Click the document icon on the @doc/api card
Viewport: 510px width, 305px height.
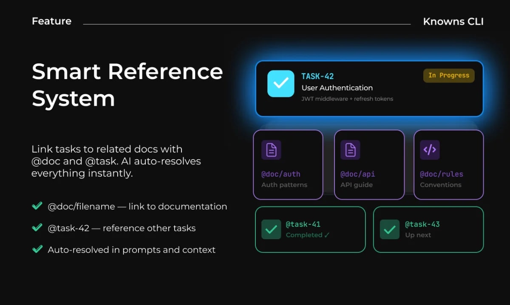(x=350, y=150)
